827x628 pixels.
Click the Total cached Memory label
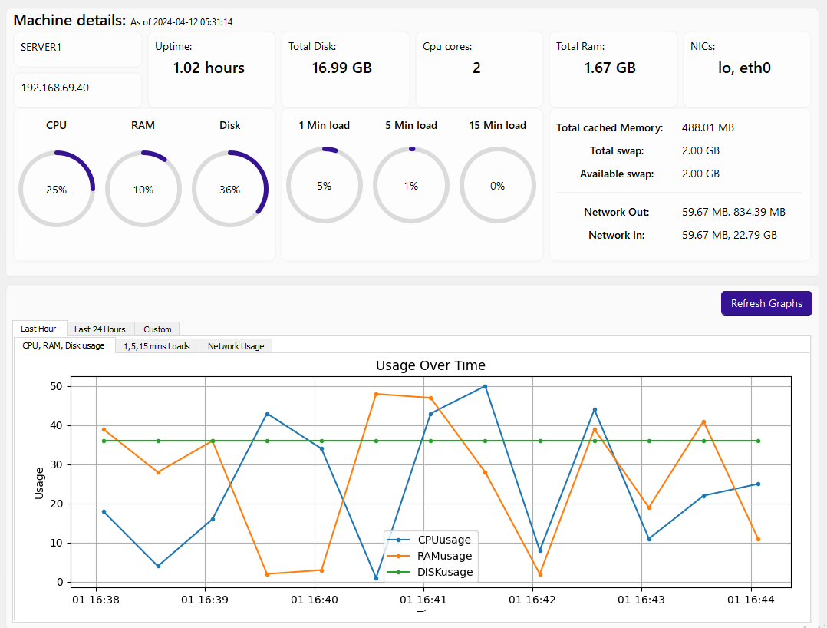pos(610,127)
